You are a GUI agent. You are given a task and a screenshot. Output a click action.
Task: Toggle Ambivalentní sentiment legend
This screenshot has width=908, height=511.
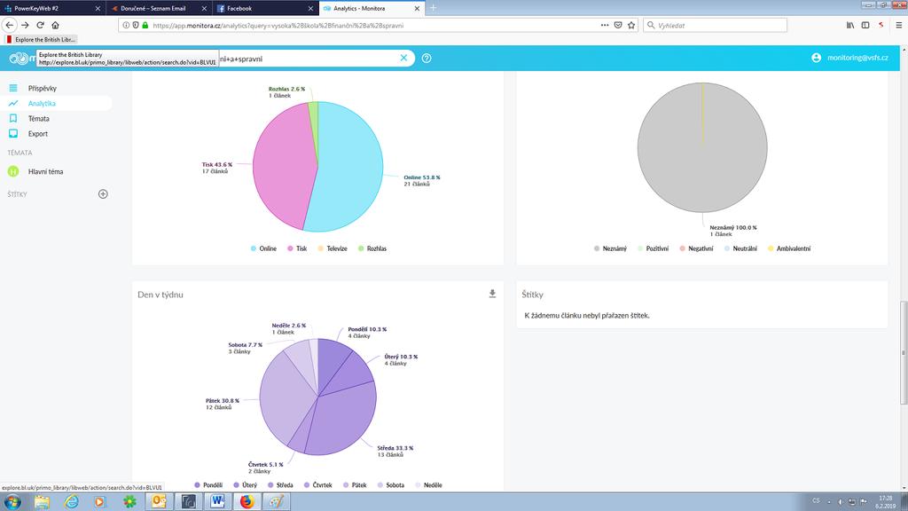tap(788, 248)
